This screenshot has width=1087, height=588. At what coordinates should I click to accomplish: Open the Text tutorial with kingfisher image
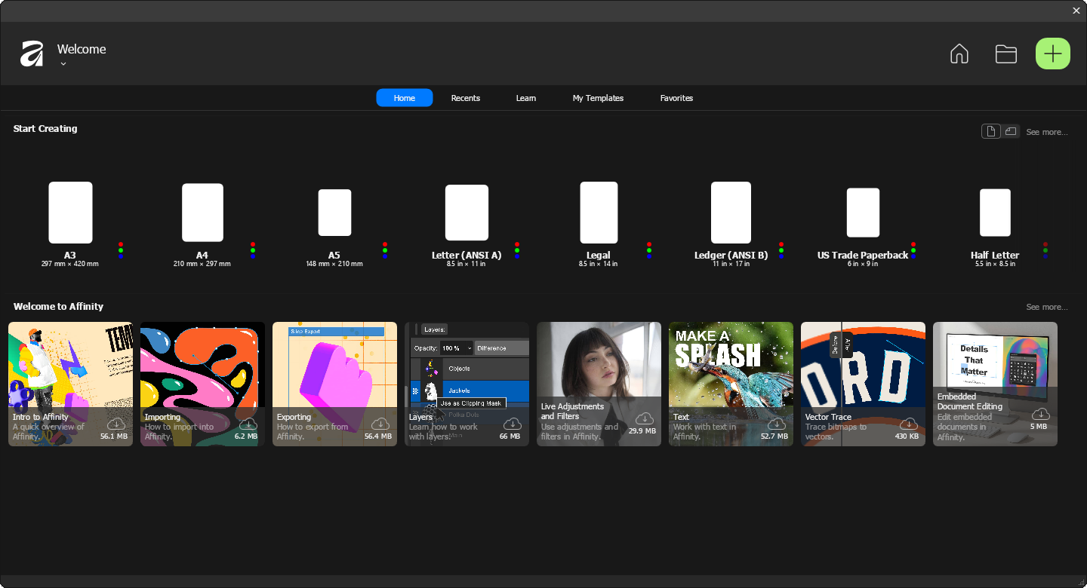click(x=731, y=384)
